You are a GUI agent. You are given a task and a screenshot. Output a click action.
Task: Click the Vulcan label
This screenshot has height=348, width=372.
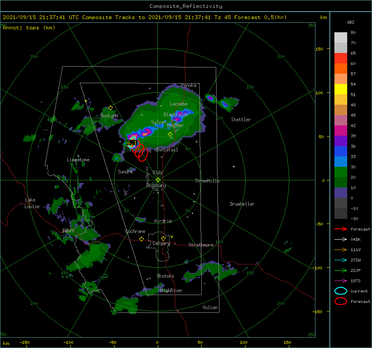pos(210,307)
